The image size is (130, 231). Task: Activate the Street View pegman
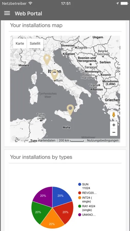coord(114,115)
